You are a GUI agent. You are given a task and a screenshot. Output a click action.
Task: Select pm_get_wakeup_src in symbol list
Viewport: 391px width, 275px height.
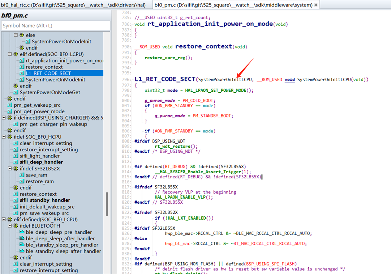[37, 105]
